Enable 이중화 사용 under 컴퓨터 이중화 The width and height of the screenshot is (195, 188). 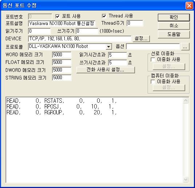tap(153, 82)
